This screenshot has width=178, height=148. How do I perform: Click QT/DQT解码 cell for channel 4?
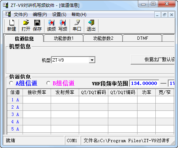(x=93, y=122)
